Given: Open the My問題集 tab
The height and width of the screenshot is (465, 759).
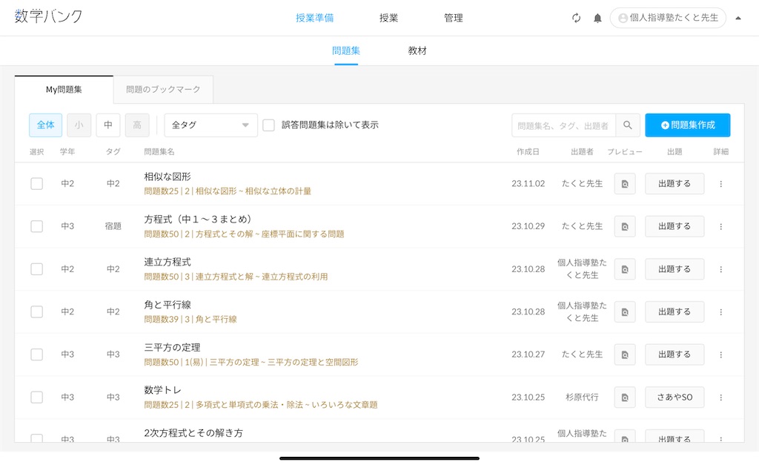Looking at the screenshot, I should point(64,90).
